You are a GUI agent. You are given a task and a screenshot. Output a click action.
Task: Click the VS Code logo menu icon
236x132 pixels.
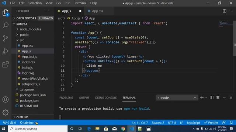4,3
